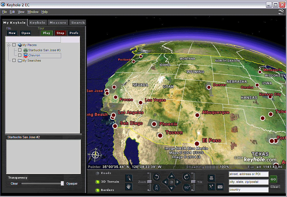Click the Denver city marker dot

209,87
